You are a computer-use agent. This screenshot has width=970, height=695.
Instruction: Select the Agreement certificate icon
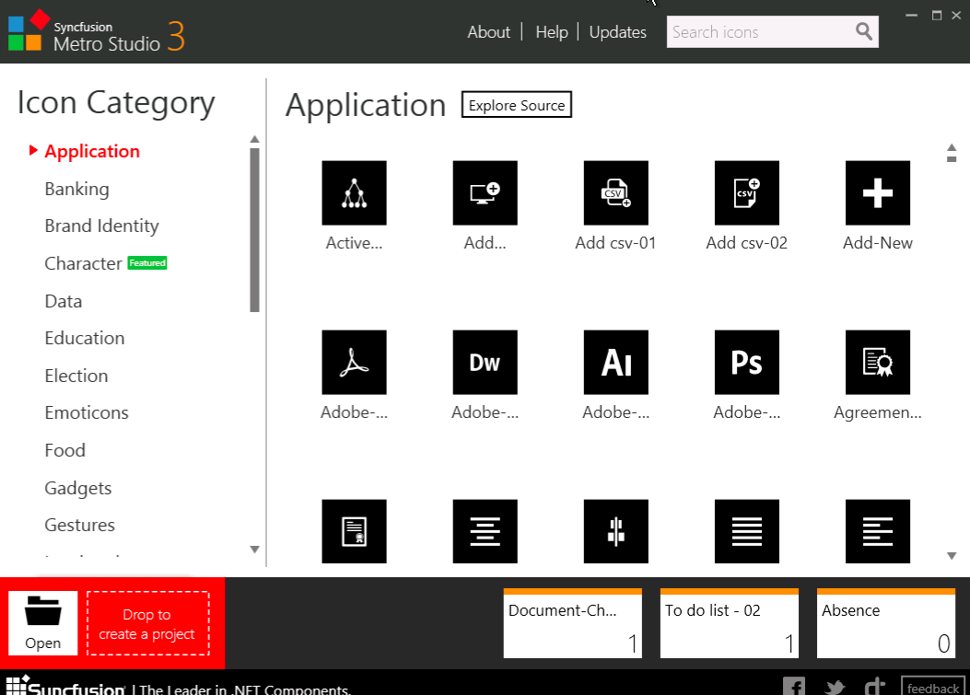[877, 363]
